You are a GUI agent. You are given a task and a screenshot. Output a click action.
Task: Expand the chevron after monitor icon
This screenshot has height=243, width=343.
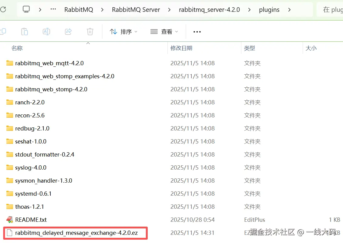tap(40, 10)
